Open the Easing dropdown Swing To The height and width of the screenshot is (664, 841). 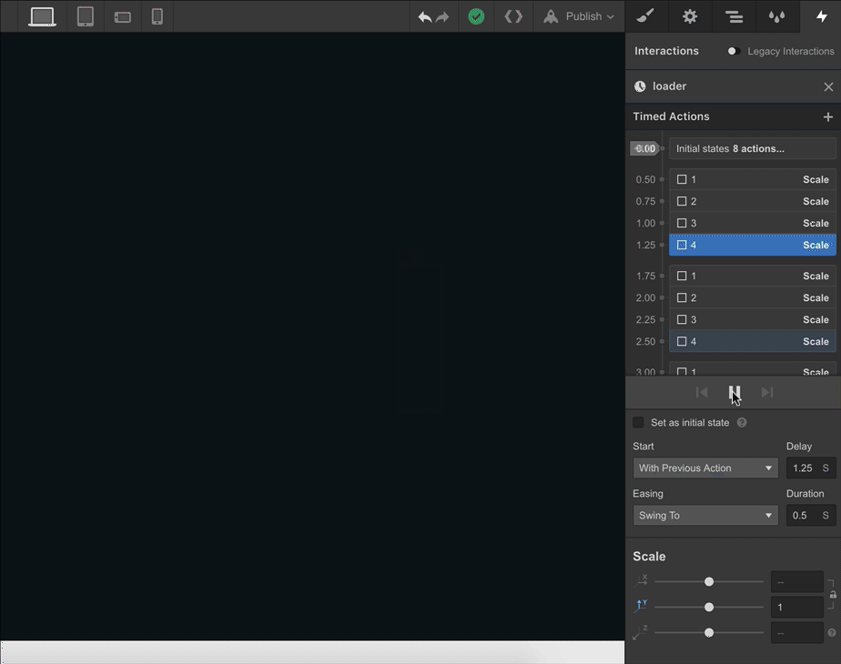(705, 515)
